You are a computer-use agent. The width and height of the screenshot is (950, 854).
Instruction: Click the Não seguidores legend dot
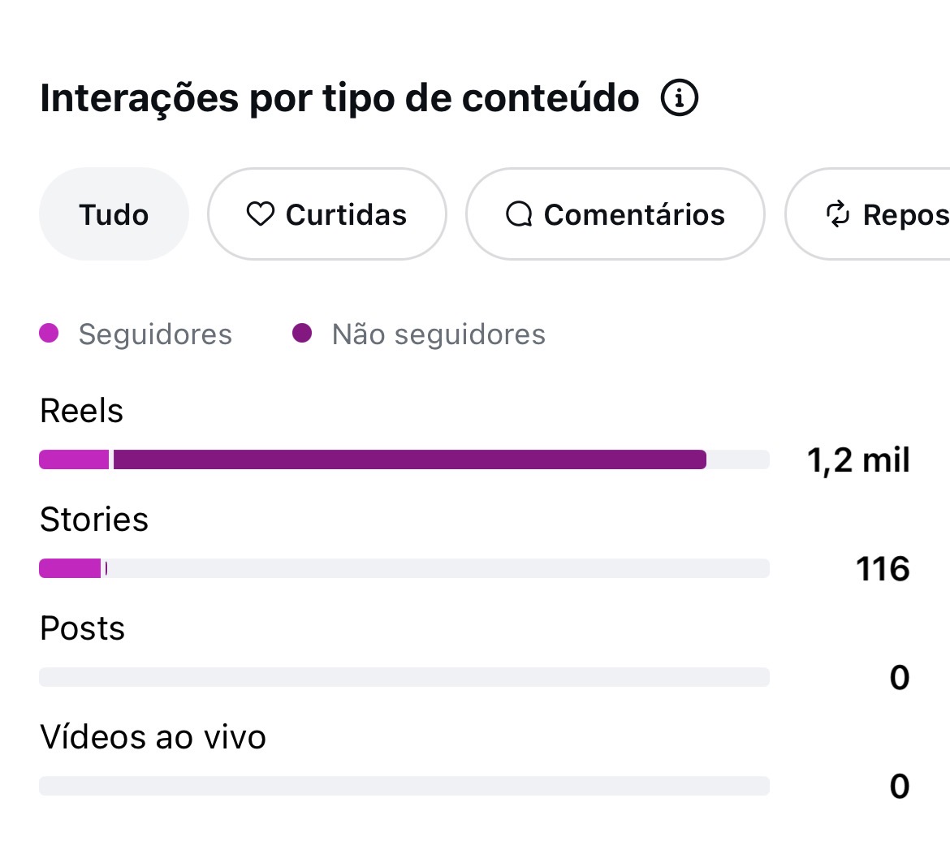(x=302, y=333)
